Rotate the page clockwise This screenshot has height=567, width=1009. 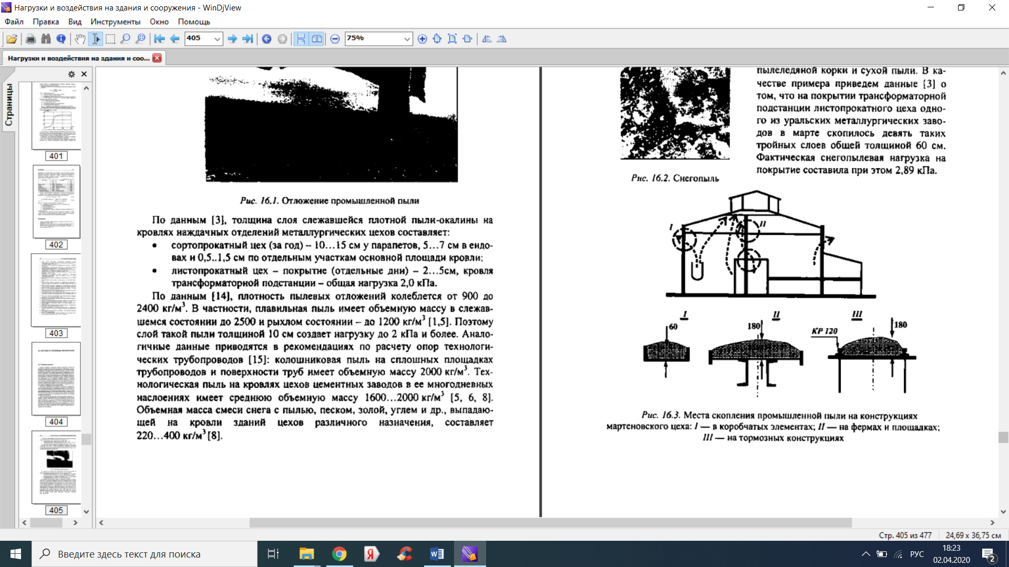502,39
